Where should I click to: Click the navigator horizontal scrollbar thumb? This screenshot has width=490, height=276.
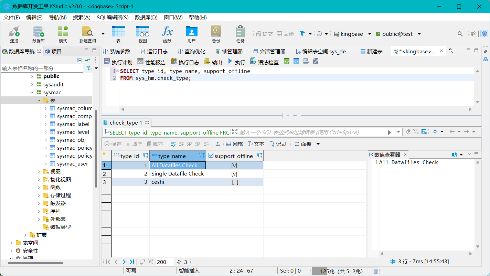pos(35,263)
